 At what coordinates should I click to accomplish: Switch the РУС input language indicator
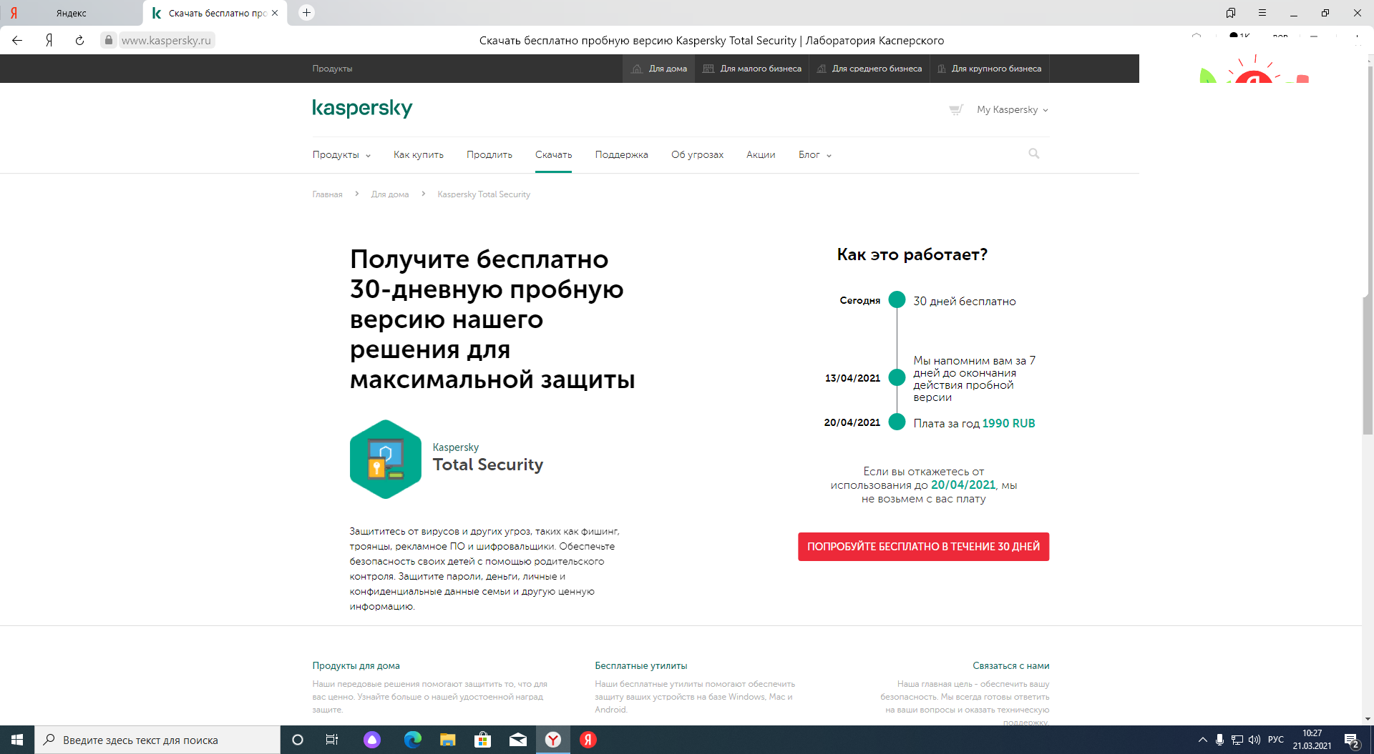(x=1276, y=740)
